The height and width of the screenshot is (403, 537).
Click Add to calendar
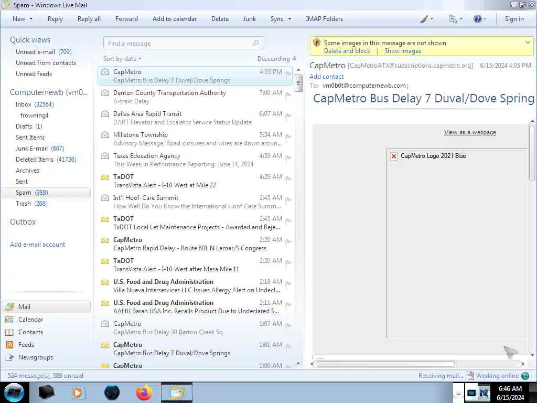pyautogui.click(x=175, y=19)
